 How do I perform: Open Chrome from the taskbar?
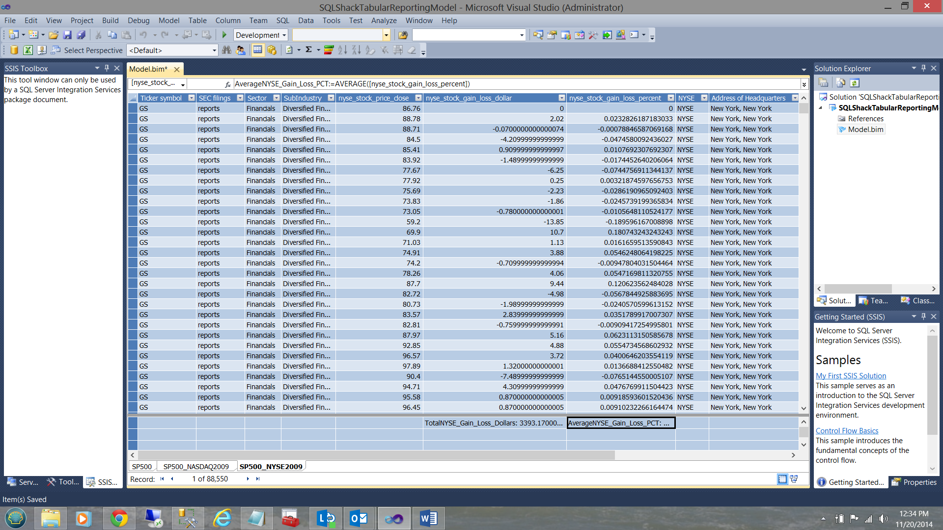[x=119, y=518]
